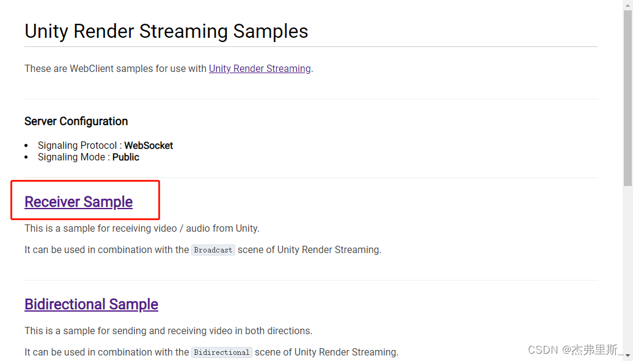633x361 pixels.
Task: Click the horizontal divider under the title
Action: pyautogui.click(x=311, y=45)
